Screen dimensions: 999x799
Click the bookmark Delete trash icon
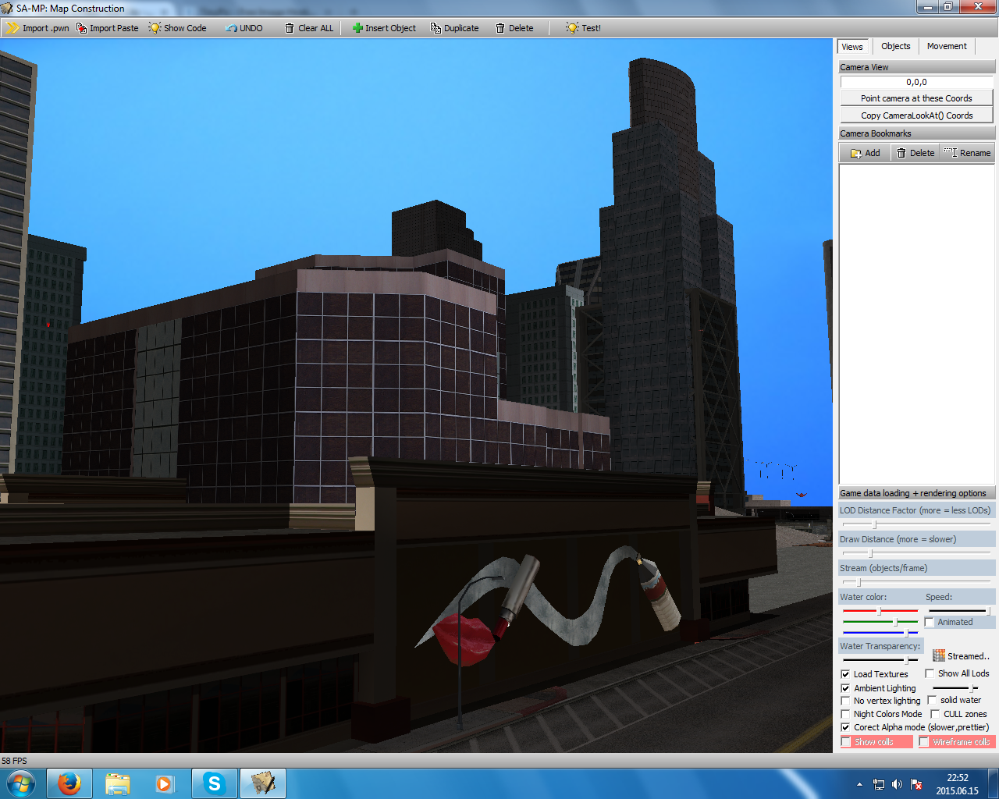(901, 153)
